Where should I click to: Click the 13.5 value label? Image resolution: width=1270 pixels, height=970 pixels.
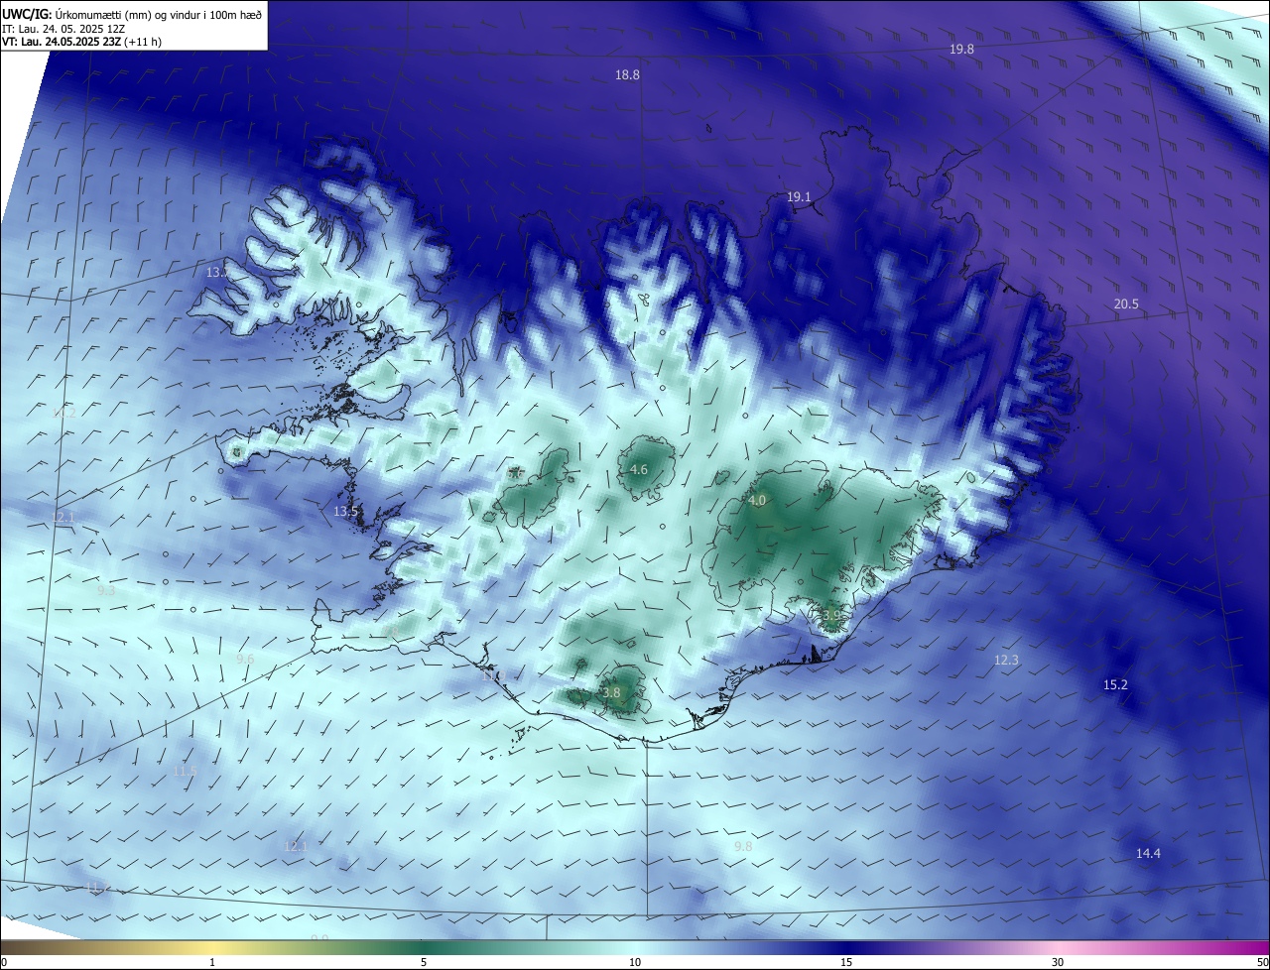point(345,512)
